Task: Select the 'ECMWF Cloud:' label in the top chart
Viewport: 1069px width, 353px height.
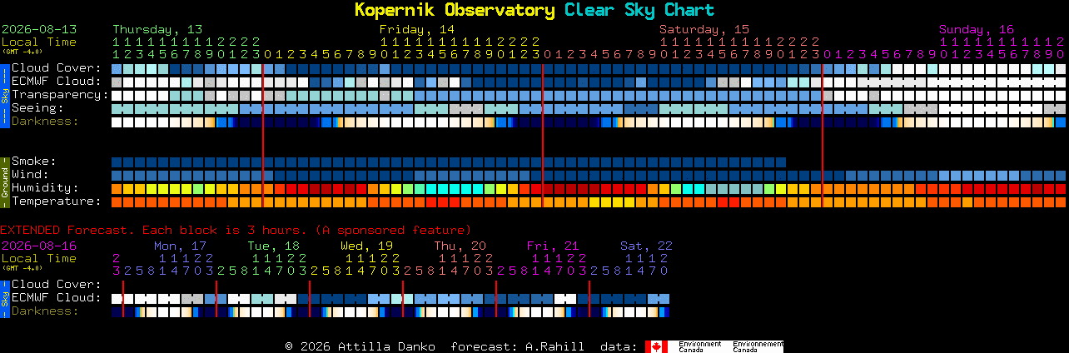Action: coord(57,82)
